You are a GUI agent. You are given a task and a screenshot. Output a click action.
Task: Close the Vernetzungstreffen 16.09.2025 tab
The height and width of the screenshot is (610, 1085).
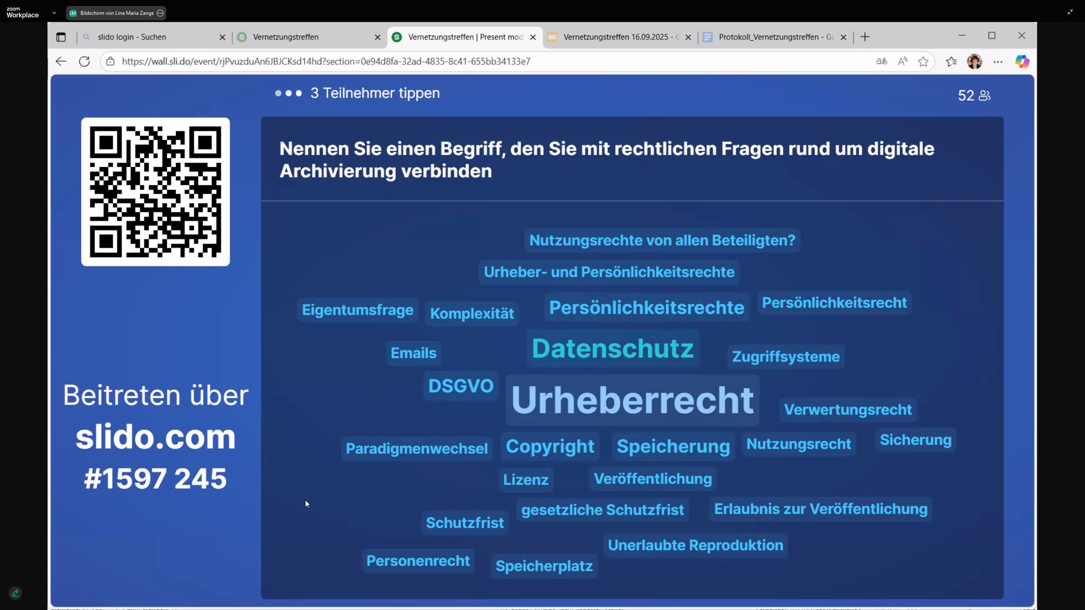pyautogui.click(x=688, y=37)
